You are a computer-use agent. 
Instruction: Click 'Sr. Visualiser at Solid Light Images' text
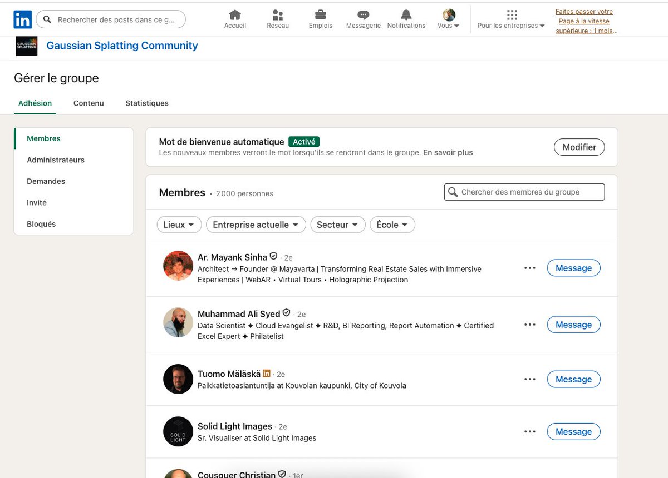tap(257, 438)
